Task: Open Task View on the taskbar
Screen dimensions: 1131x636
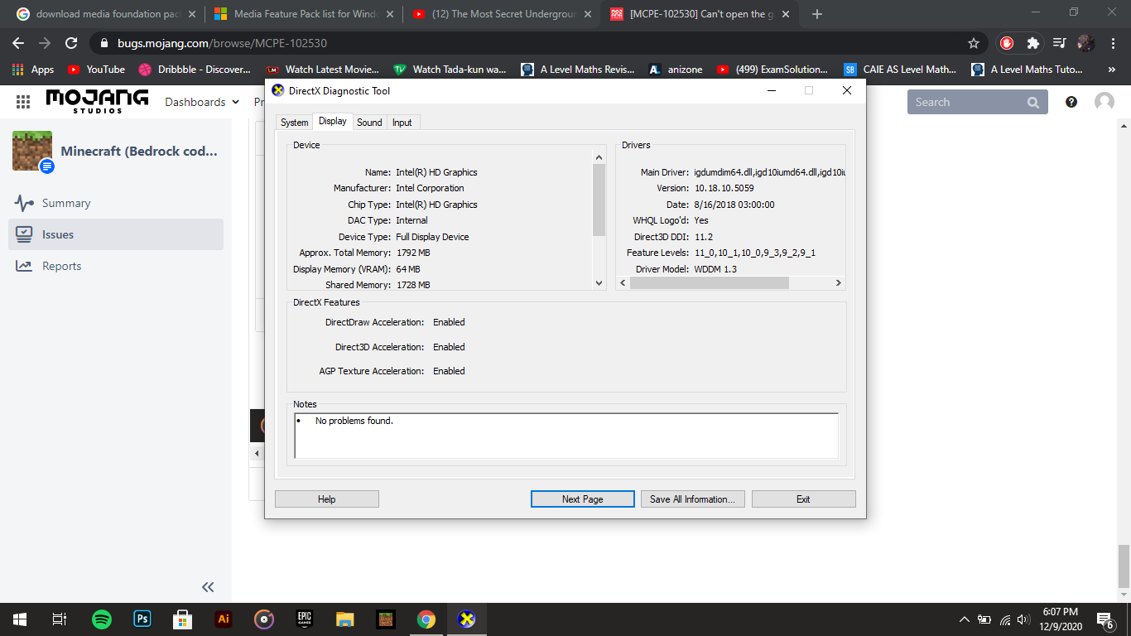Action: 60,619
